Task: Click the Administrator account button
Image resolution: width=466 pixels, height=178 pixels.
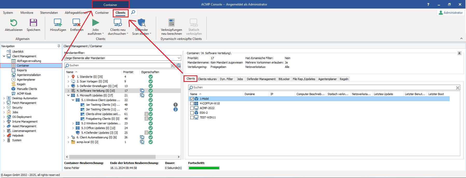Action: [x=451, y=13]
